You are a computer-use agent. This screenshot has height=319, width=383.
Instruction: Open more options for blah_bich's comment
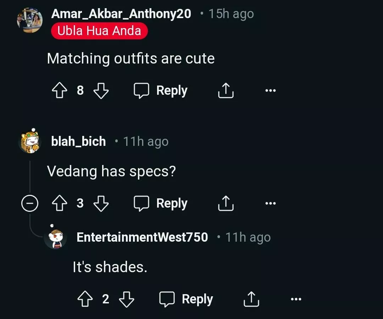click(270, 204)
